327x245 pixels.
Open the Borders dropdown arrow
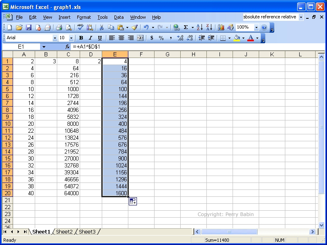pos(229,38)
